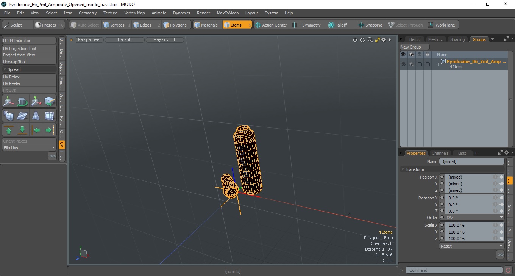Toggle Position X keyframe circle

(442, 177)
